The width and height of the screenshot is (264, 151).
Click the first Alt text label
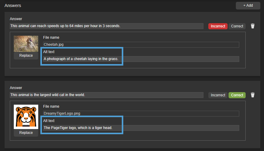click(x=49, y=52)
